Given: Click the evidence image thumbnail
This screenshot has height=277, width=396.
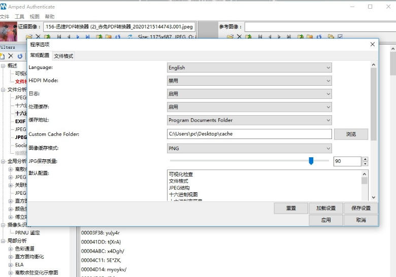Looking at the screenshot, I should [8, 30].
